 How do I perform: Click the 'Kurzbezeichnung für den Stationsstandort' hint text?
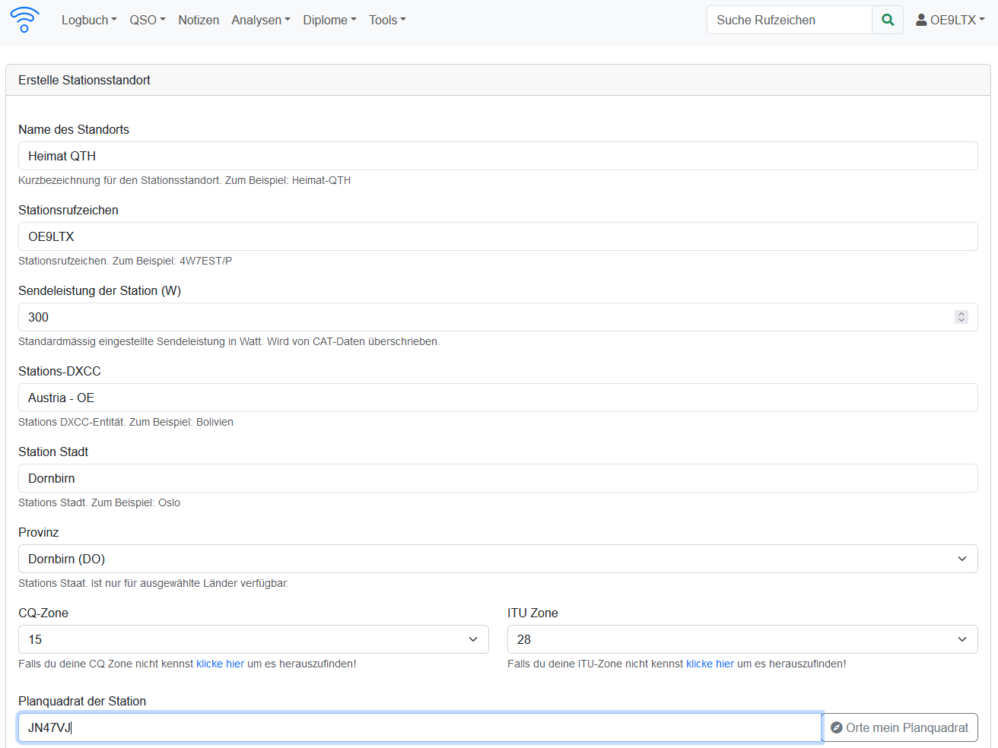119,180
